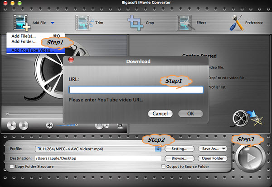Expand the Add File dropdown arrow
Screen dimensions: 272x187
[x=53, y=23]
